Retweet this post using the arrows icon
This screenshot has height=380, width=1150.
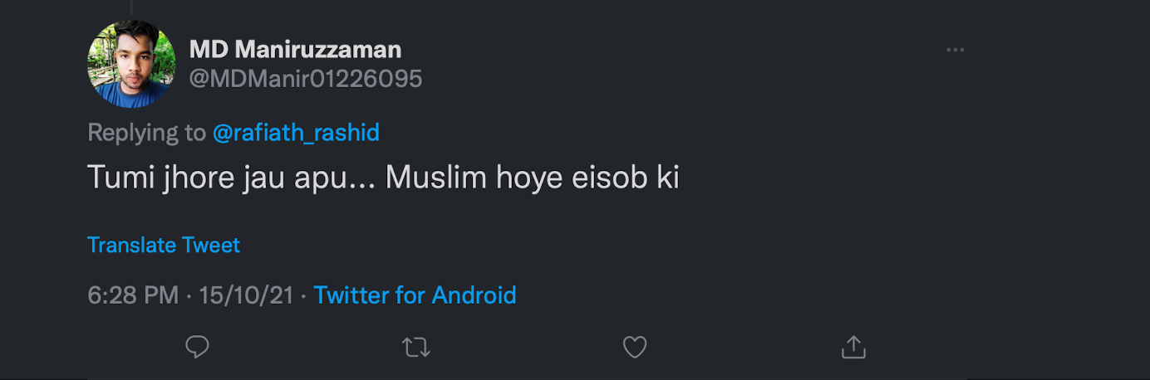tap(415, 347)
